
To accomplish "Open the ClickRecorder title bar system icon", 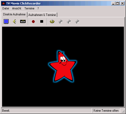I will coord(3,3).
